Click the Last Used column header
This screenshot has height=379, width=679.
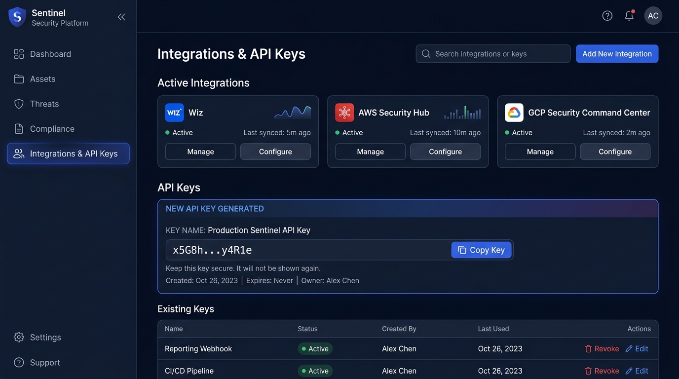click(x=493, y=329)
